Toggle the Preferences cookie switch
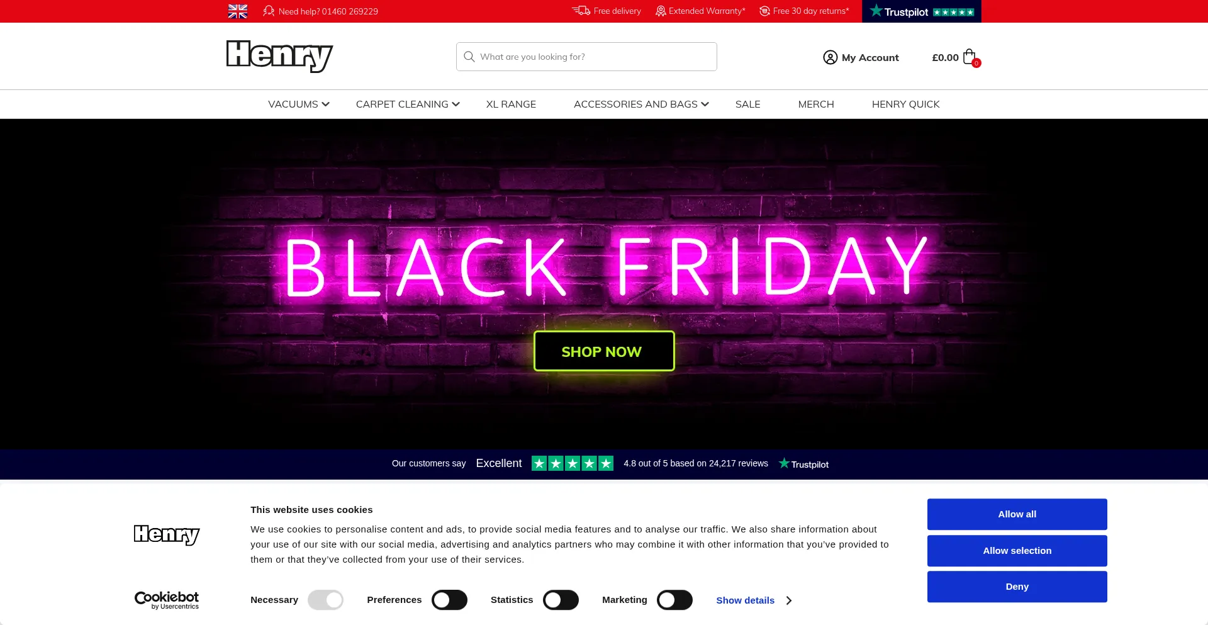 click(x=449, y=600)
